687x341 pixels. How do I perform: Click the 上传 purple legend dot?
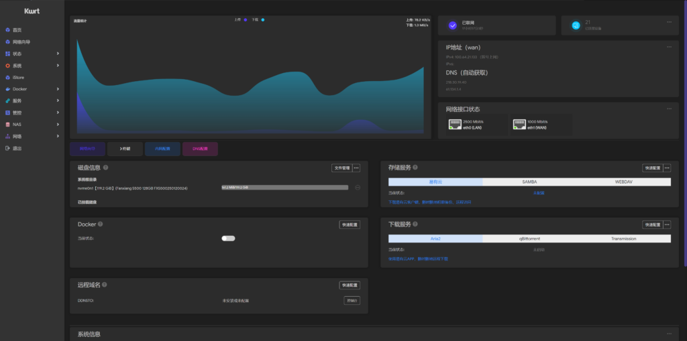(x=246, y=19)
